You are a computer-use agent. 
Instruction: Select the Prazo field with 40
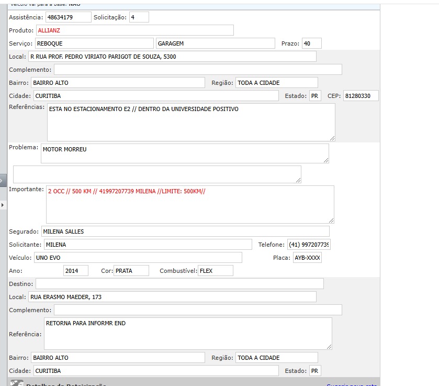pyautogui.click(x=312, y=43)
